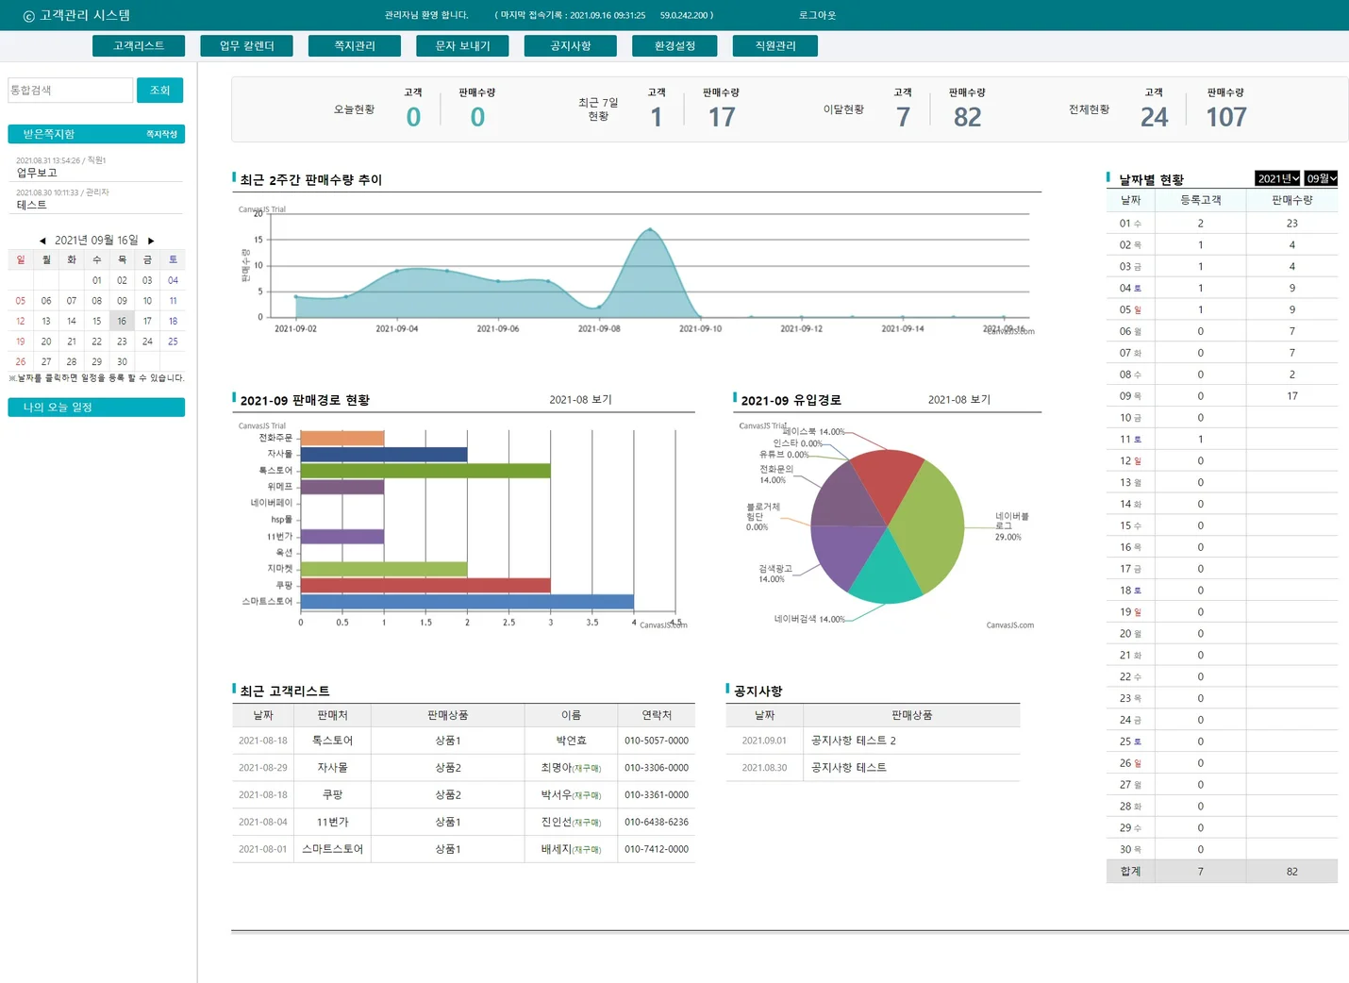Click phone number 010-6438-6236
This screenshot has height=983, width=1349.
[657, 823]
